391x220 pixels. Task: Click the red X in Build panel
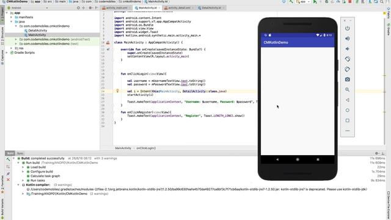pos(8,180)
